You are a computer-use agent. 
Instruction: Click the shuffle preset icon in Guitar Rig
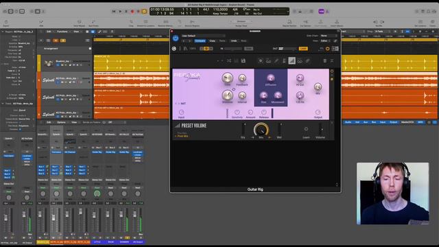click(229, 61)
